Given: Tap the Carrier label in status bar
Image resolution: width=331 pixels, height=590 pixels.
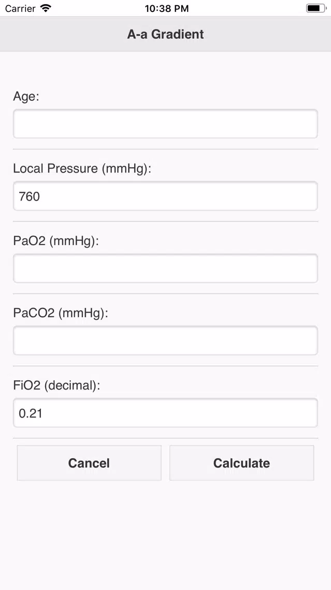Looking at the screenshot, I should pos(21,8).
